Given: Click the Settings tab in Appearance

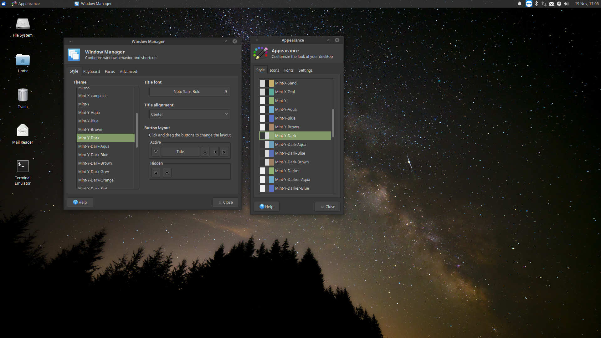Looking at the screenshot, I should 306,70.
